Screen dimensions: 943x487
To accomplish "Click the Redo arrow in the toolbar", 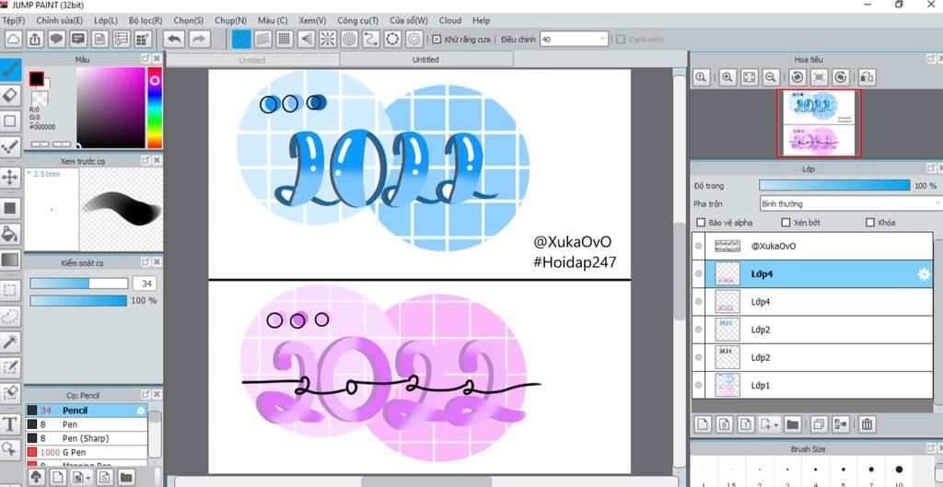I will tap(199, 39).
